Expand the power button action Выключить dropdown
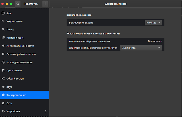This screenshot has width=182, height=117. click(x=141, y=48)
